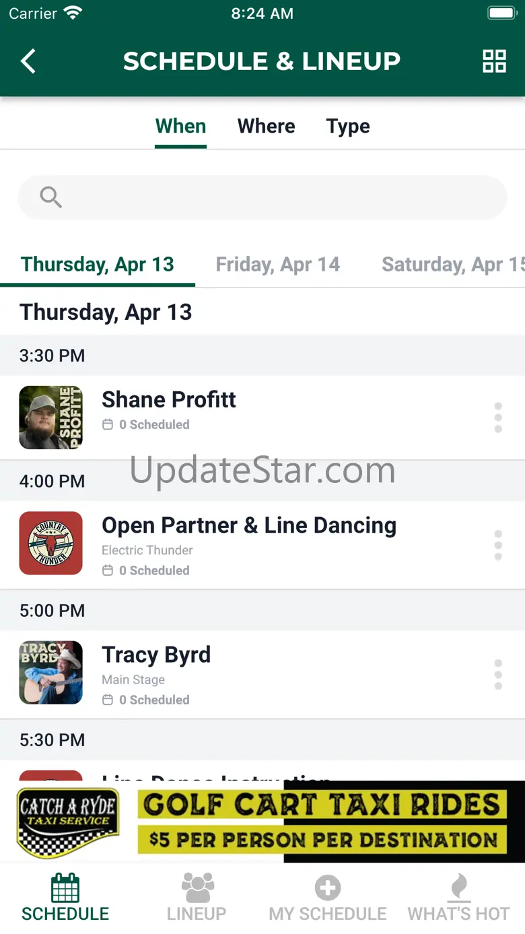Viewport: 525px width, 934px height.
Task: Open the Open Partner & Line Dancing event
Action: pos(249,526)
